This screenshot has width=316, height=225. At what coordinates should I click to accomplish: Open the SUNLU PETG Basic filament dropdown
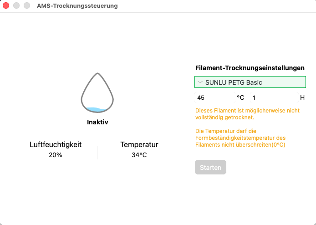click(x=250, y=82)
